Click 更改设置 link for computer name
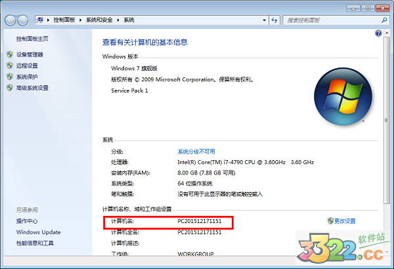The image size is (394, 269). 345,221
